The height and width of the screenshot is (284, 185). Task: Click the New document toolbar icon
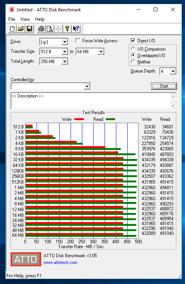click(x=12, y=29)
